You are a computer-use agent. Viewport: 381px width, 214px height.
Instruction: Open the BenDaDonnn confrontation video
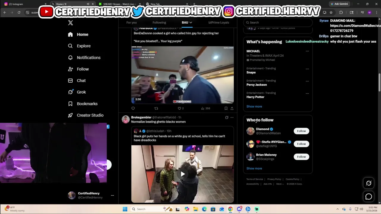[x=182, y=75]
